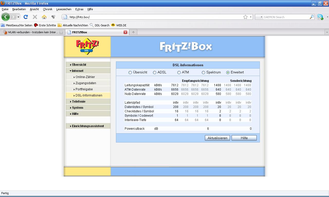
Task: Click the Hilfe button in DSL panel
Action: coord(244,138)
